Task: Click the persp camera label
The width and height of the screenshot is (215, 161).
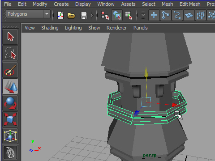Action: click(x=150, y=155)
